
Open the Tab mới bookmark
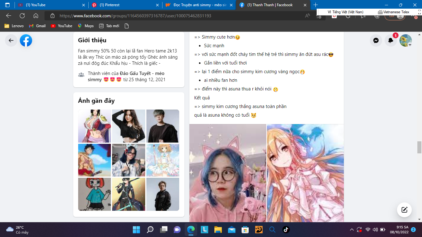pos(109,26)
